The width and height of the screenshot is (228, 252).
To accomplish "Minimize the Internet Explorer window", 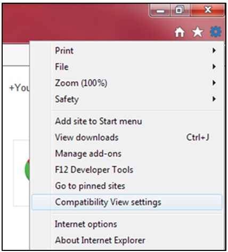I will click(x=160, y=11).
